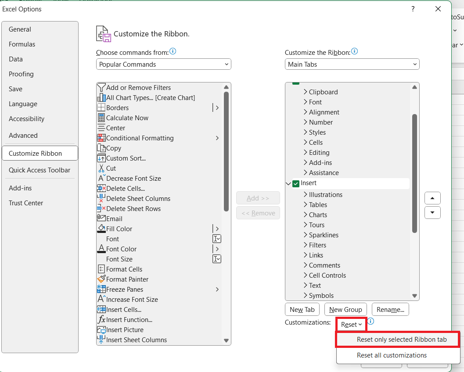The height and width of the screenshot is (372, 464).
Task: Open the General options category
Action: coord(40,29)
